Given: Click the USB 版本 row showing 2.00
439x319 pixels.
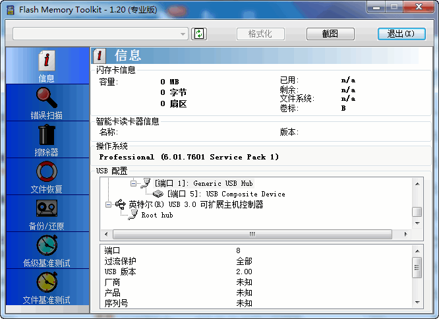Looking at the screenshot, I should point(256,272).
